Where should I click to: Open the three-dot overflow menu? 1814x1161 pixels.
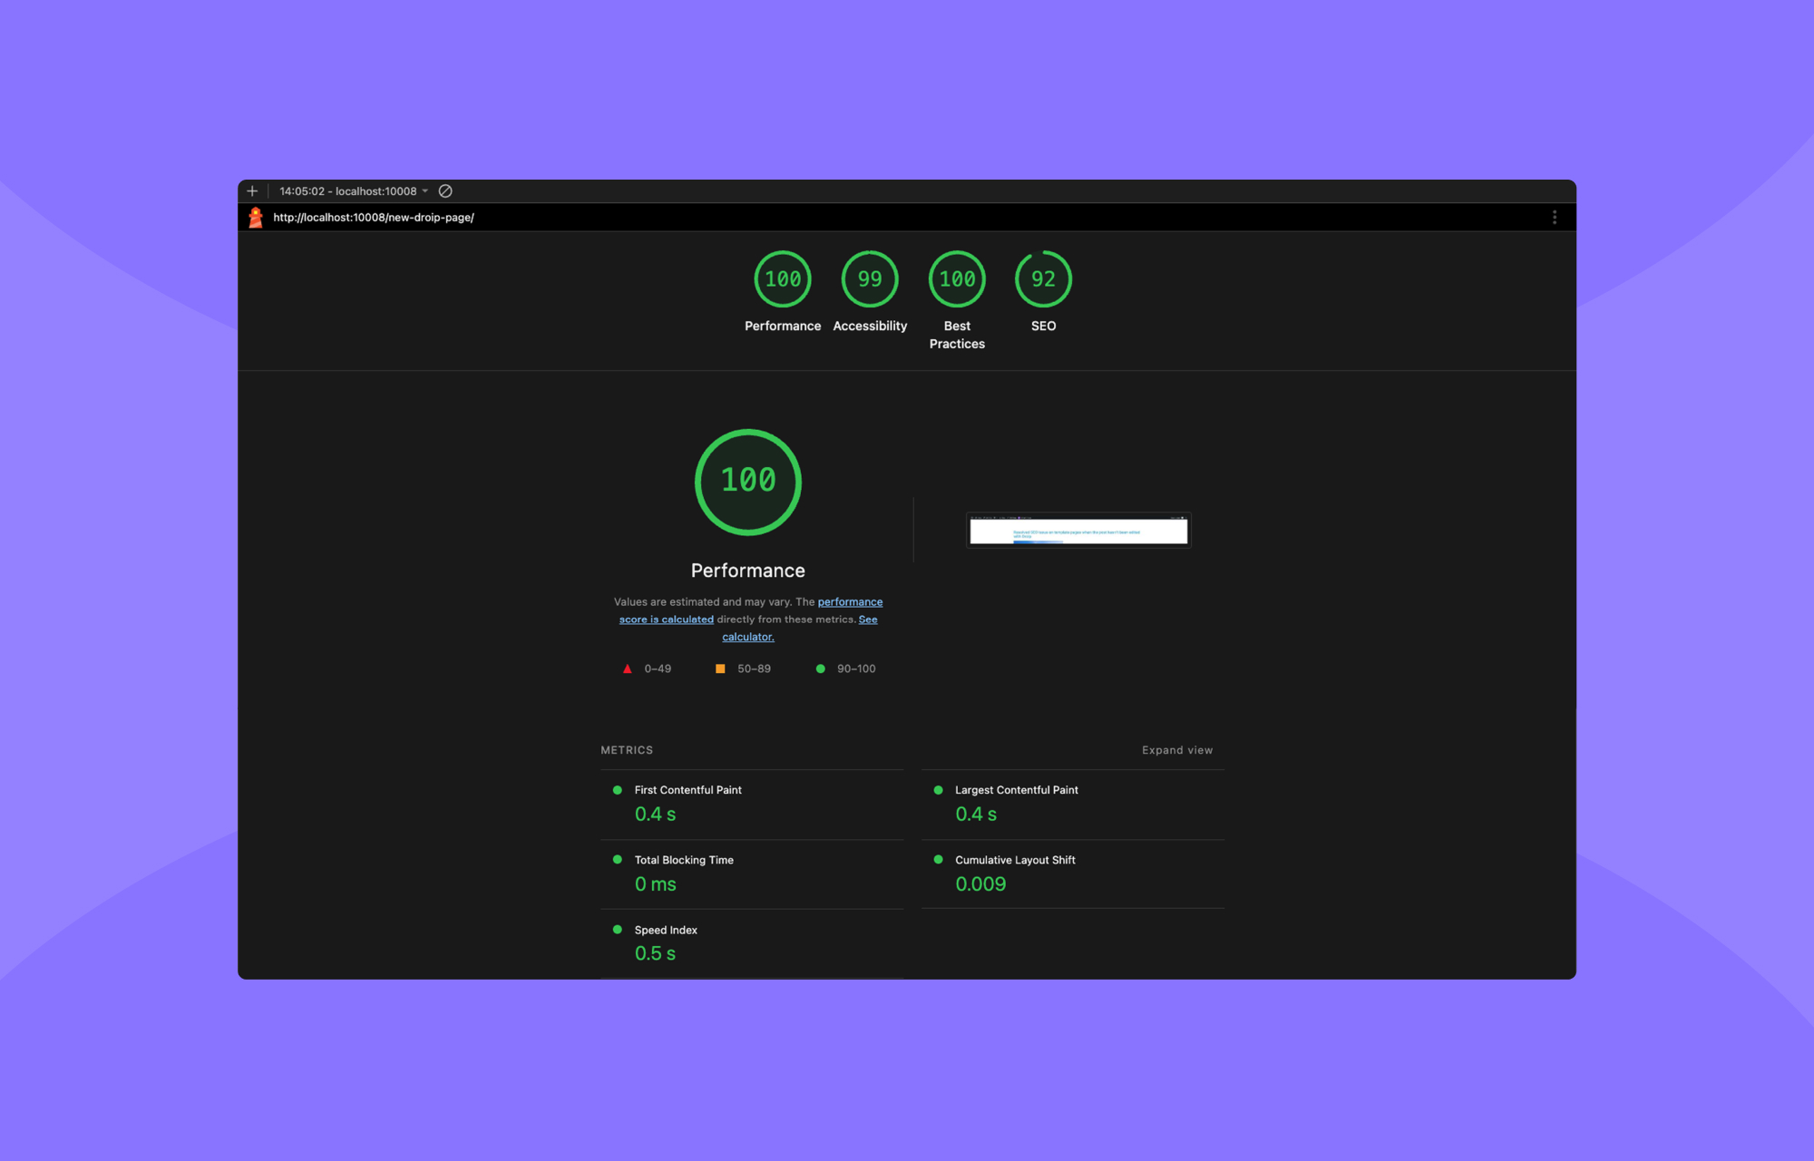pyautogui.click(x=1555, y=217)
